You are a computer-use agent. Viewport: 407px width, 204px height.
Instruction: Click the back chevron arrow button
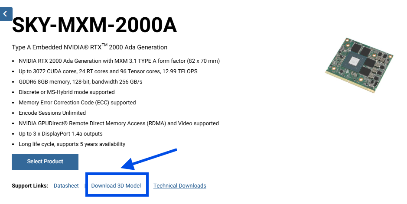tap(5, 14)
